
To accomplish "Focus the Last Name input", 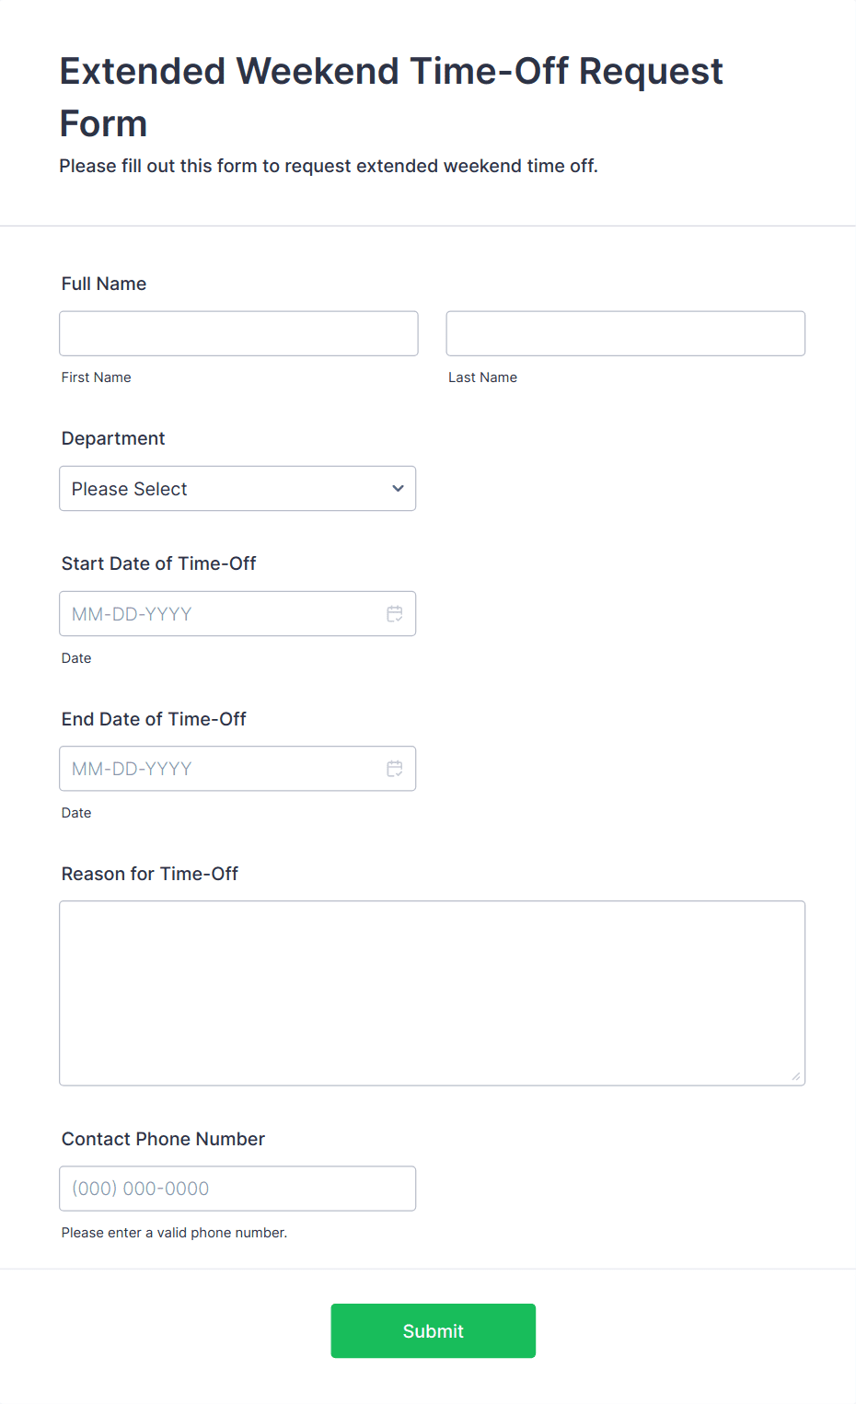I will coord(624,333).
